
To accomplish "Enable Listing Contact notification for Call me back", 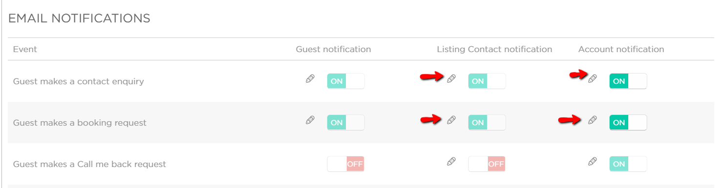I will (x=487, y=164).
